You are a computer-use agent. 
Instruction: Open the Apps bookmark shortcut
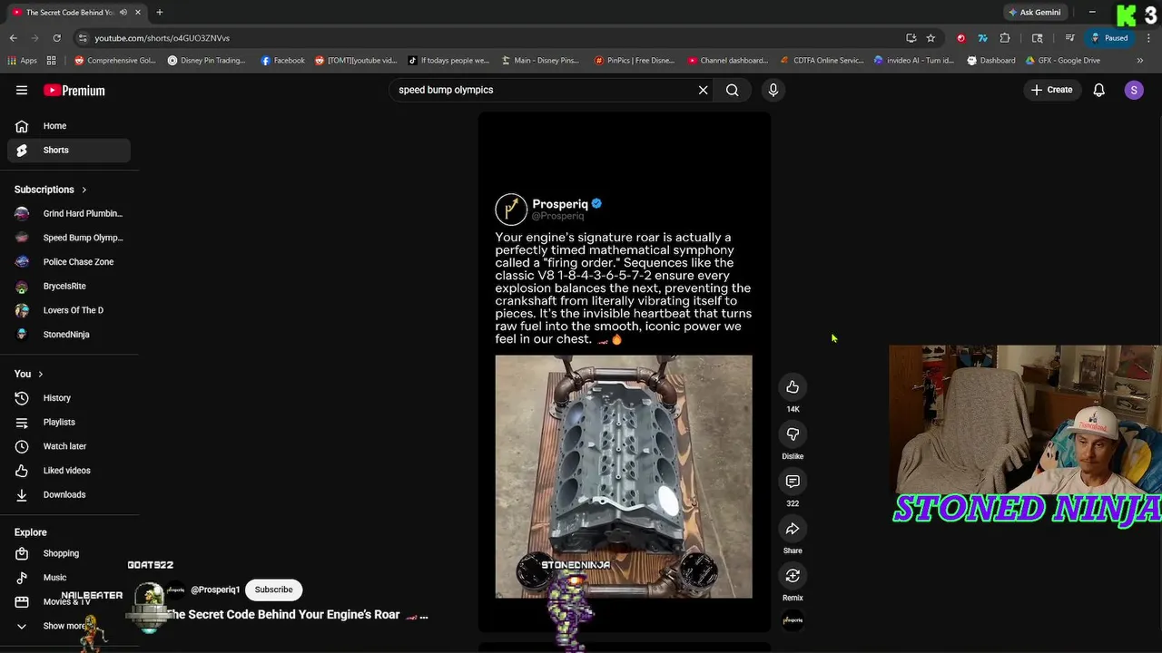pos(22,61)
